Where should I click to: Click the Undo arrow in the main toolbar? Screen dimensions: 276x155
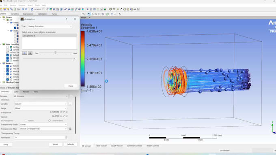click(x=23, y=9)
